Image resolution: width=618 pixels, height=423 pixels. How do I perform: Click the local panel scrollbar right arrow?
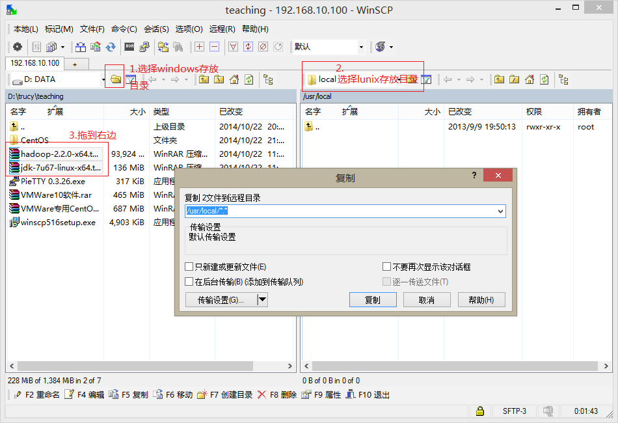coord(289,366)
